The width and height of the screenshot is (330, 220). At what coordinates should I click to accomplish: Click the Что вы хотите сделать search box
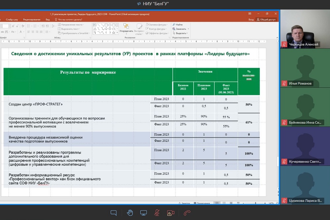tap(68, 19)
